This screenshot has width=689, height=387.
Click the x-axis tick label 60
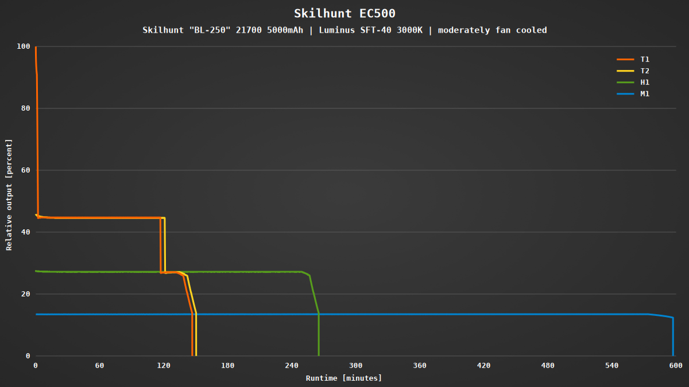(99, 366)
